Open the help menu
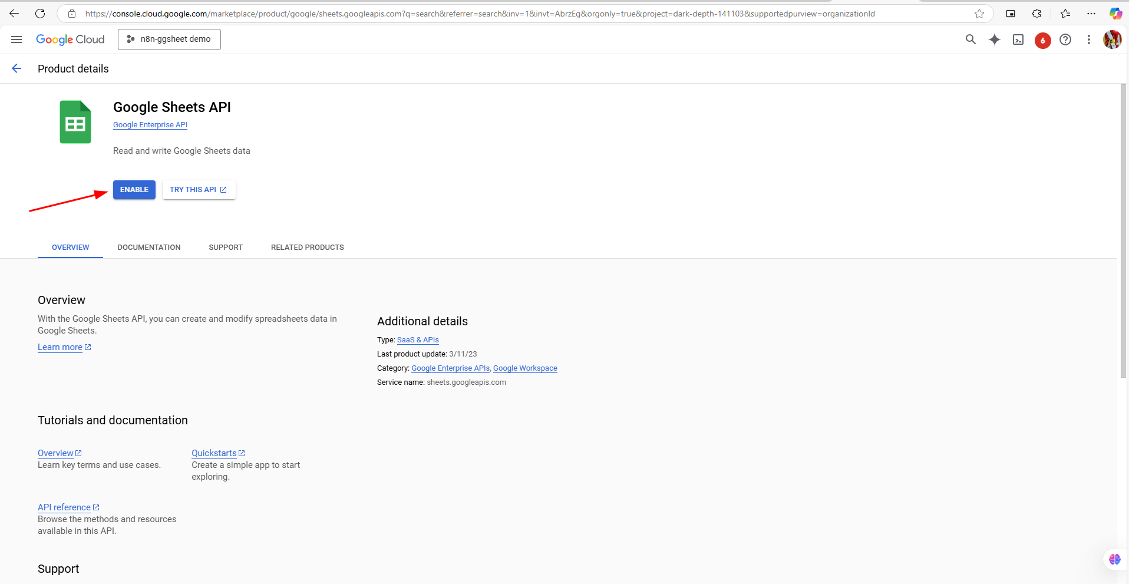This screenshot has height=584, width=1129. (1065, 39)
